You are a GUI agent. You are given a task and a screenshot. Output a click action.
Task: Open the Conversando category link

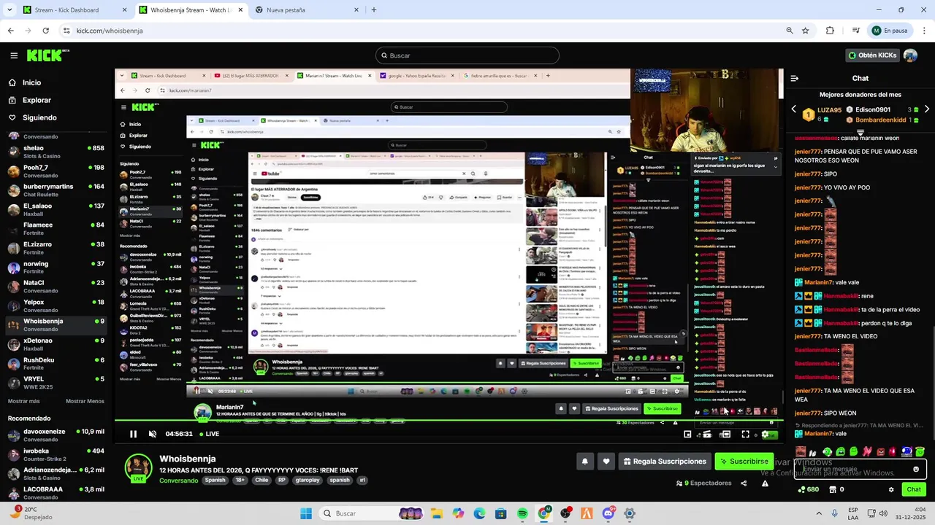[179, 481]
